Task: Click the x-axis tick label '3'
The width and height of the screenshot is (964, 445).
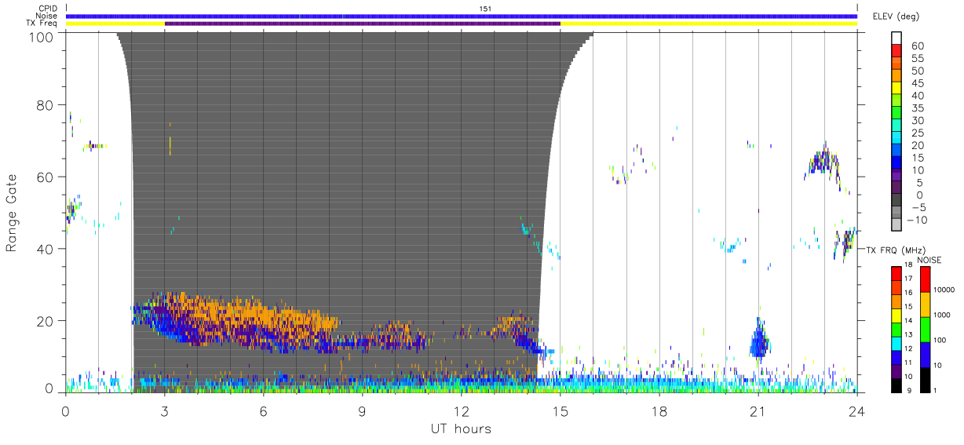Action: click(165, 411)
